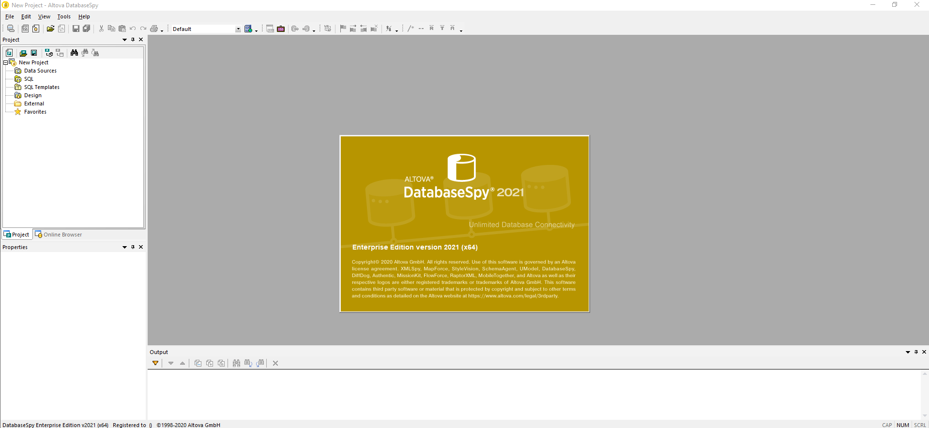Click the line comment dash icon

coord(421,29)
